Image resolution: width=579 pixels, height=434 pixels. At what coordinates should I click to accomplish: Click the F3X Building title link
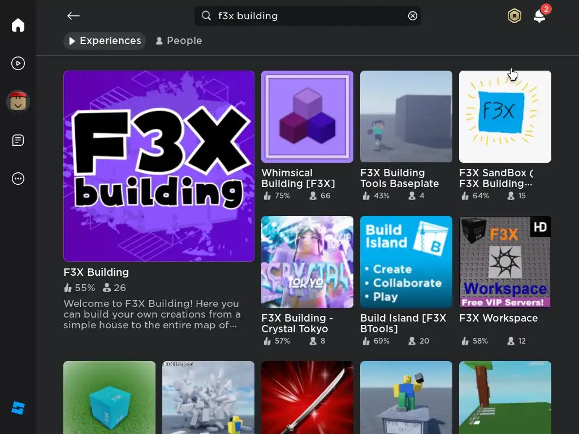click(x=96, y=272)
